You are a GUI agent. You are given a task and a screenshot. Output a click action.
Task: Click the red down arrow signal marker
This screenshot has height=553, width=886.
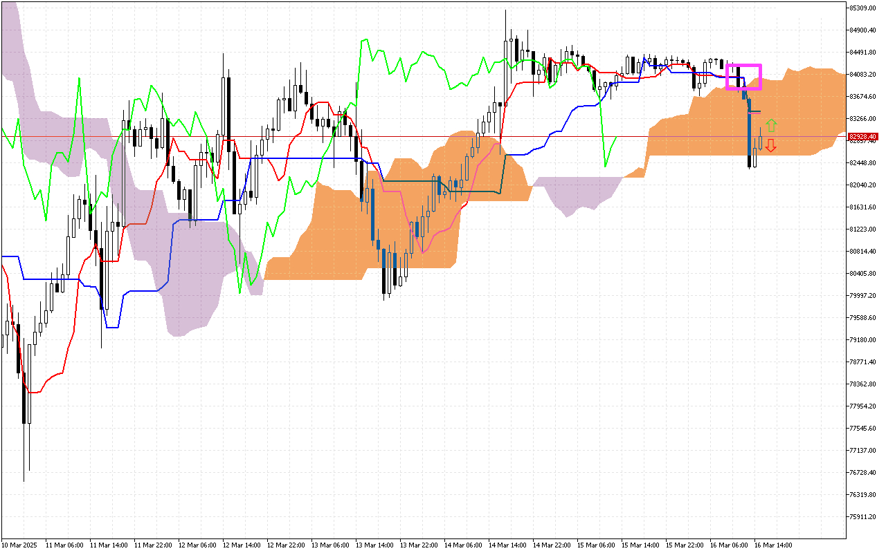770,146
